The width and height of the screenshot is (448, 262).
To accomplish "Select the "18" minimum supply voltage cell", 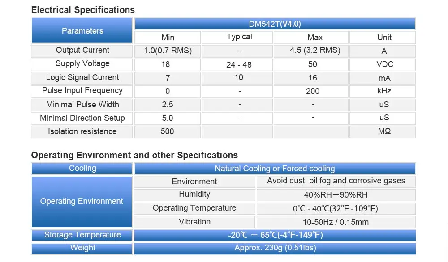I will tap(168, 64).
